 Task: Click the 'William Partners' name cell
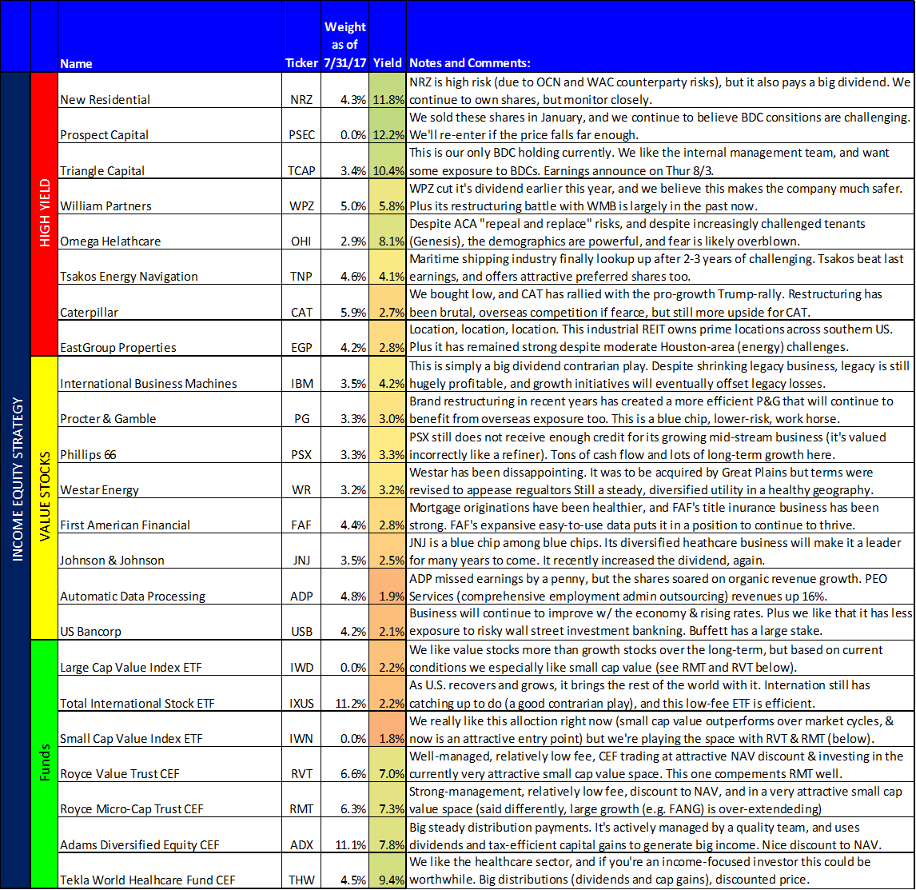tap(169, 197)
